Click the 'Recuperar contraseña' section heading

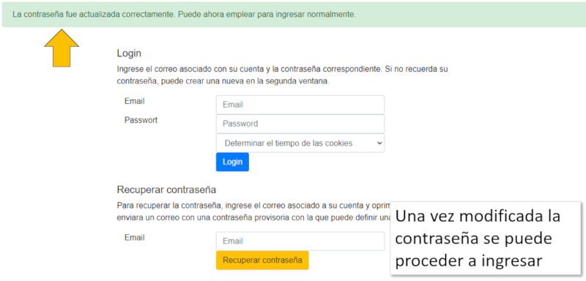click(x=166, y=190)
